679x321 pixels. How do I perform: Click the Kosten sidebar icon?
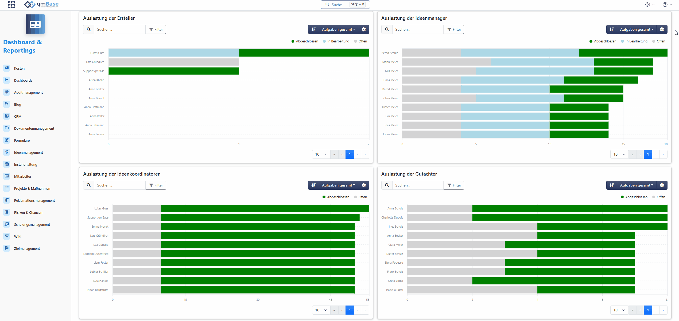coord(7,68)
